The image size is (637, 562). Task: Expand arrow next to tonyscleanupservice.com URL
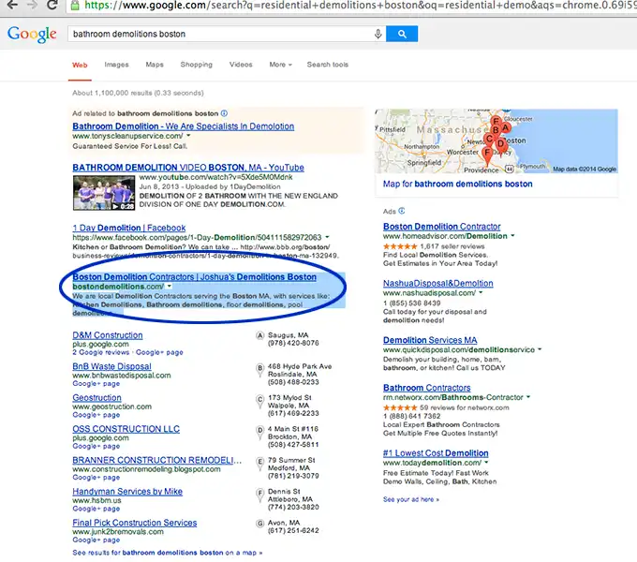coord(188,136)
